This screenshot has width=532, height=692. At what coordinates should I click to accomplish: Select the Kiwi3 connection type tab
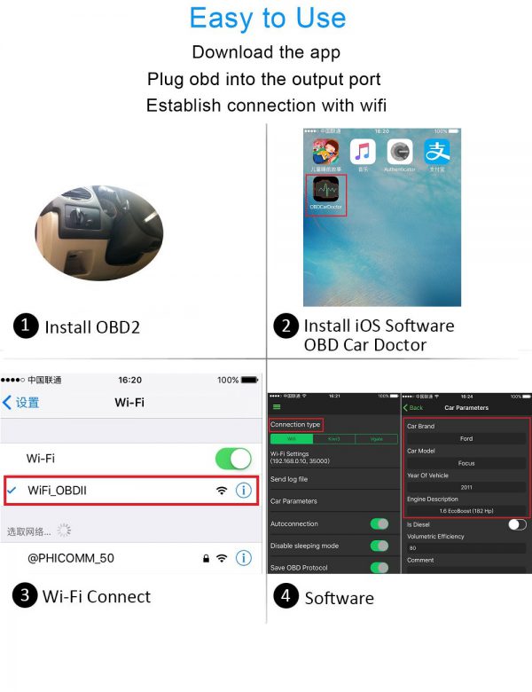334,439
